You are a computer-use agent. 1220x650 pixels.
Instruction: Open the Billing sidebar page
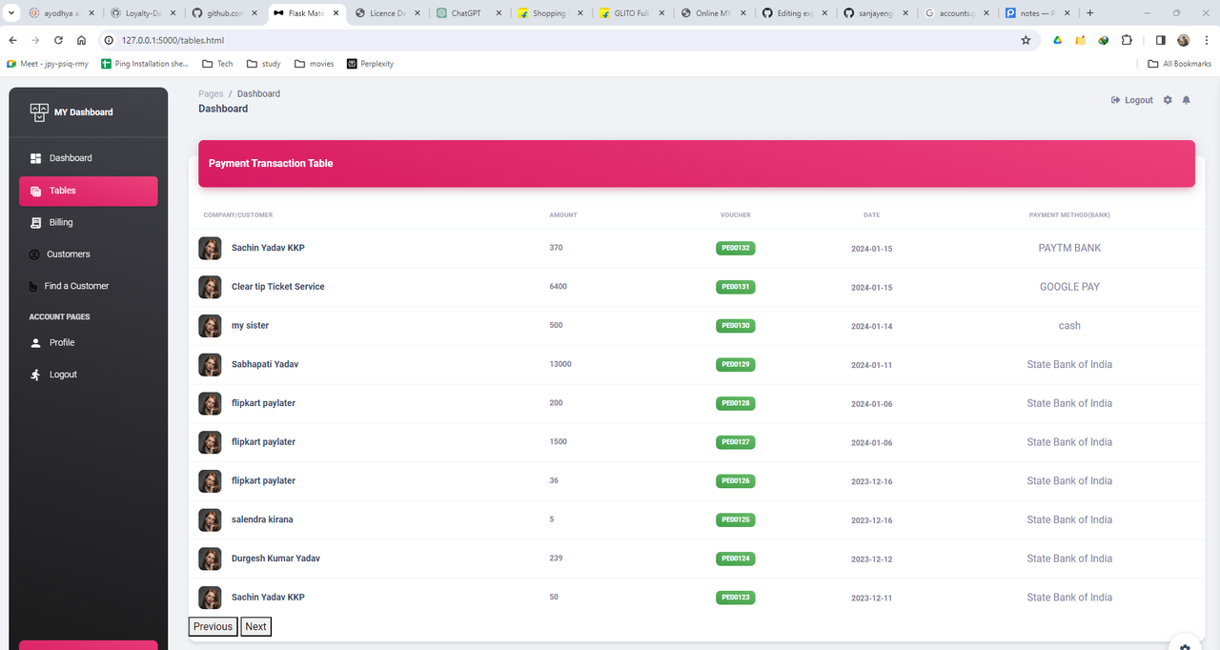pos(88,222)
